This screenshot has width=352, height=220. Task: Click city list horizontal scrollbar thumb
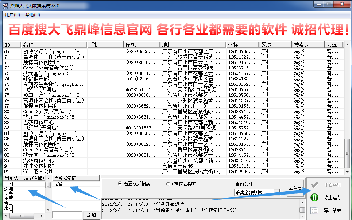(x=22, y=216)
